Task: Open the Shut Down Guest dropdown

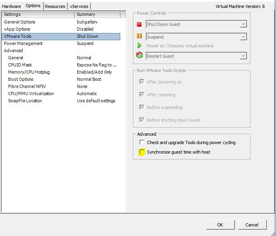Action: tap(196, 24)
